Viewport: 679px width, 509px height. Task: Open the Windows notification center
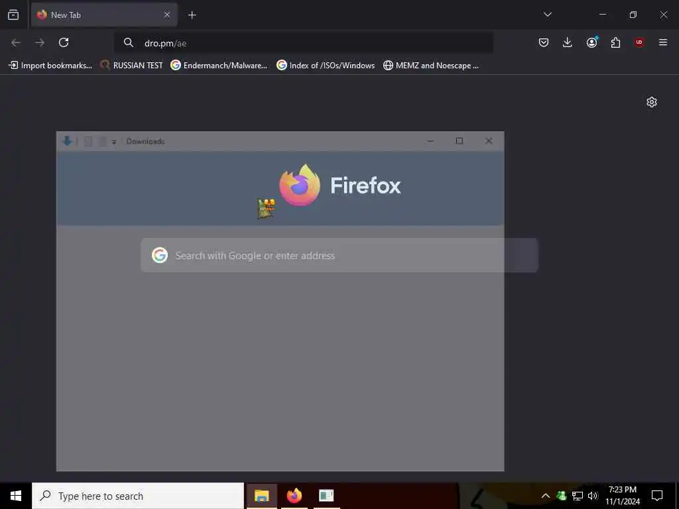(657, 496)
